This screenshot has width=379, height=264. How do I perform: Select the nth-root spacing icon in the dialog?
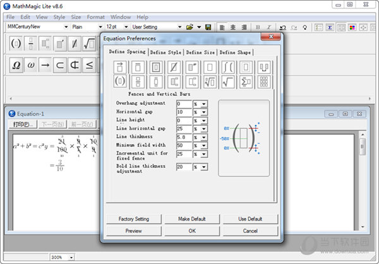(x=210, y=82)
